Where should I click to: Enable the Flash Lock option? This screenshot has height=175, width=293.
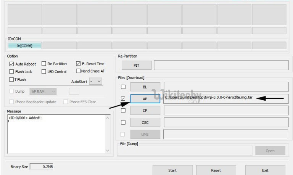pyautogui.click(x=11, y=72)
